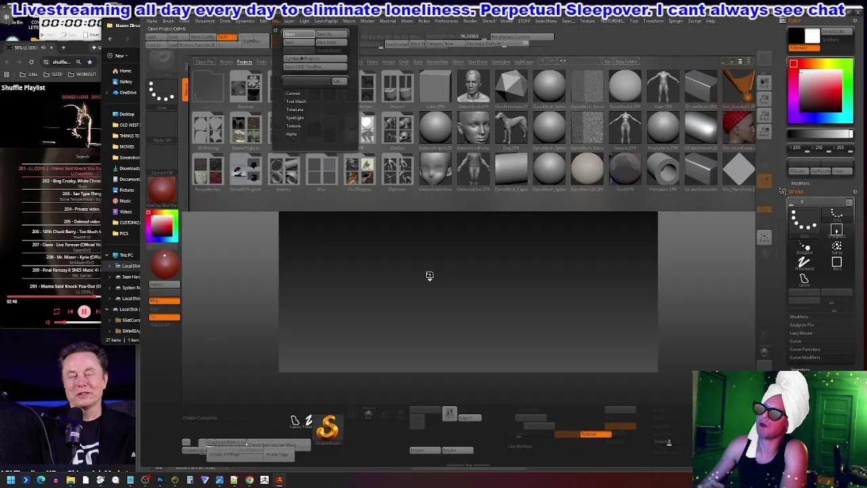Image resolution: width=867 pixels, height=488 pixels.
Task: Open the Alpha menu in ZBrush menubar
Action: [x=152, y=21]
